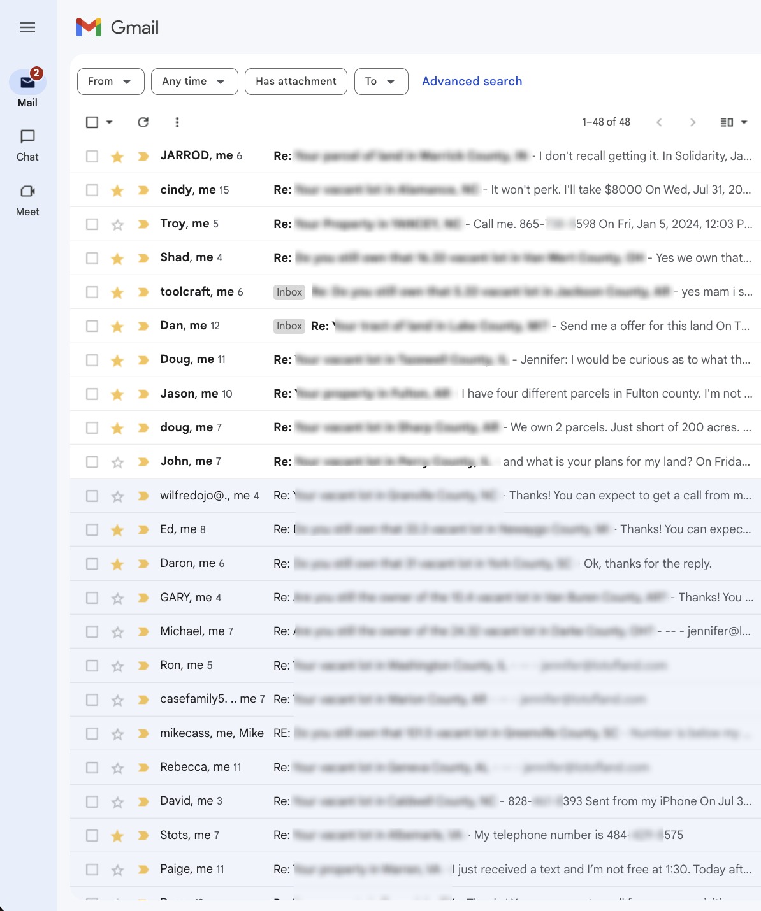
Task: Click the Inbox label on the Dan row
Action: coord(289,326)
